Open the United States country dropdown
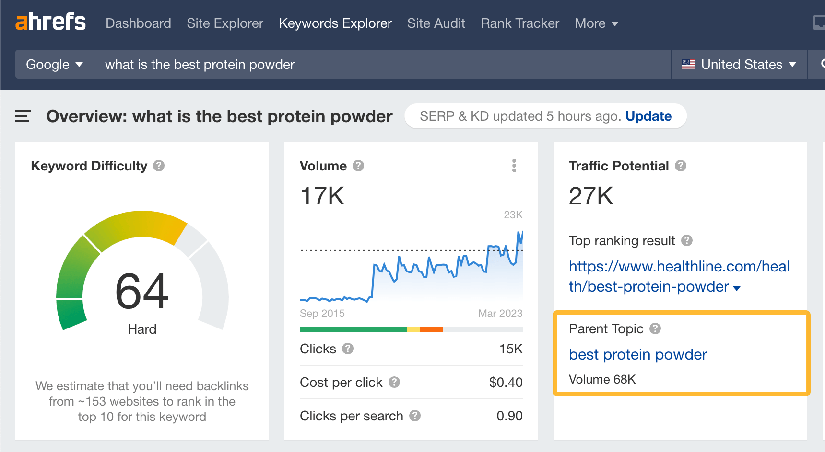The width and height of the screenshot is (825, 452). pos(739,64)
